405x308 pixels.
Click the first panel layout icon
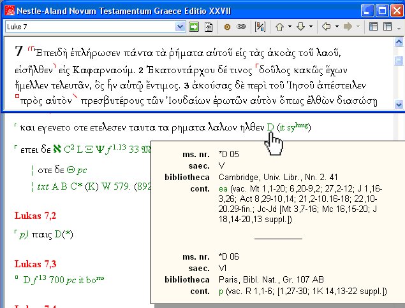(373, 27)
